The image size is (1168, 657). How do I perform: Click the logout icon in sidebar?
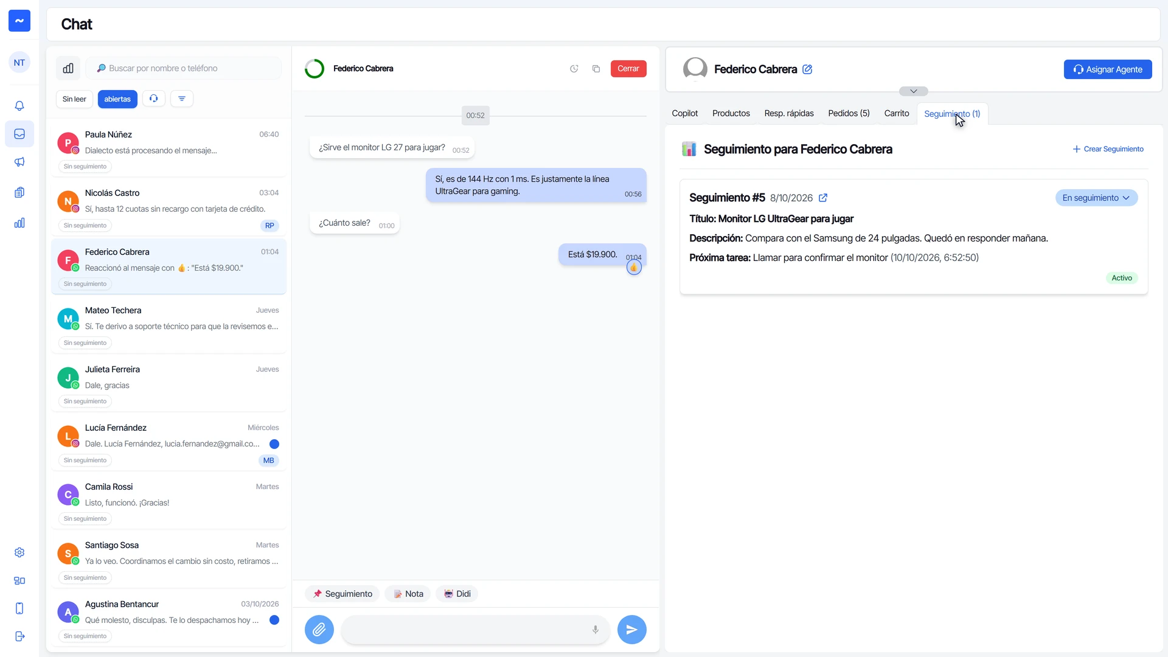click(19, 636)
